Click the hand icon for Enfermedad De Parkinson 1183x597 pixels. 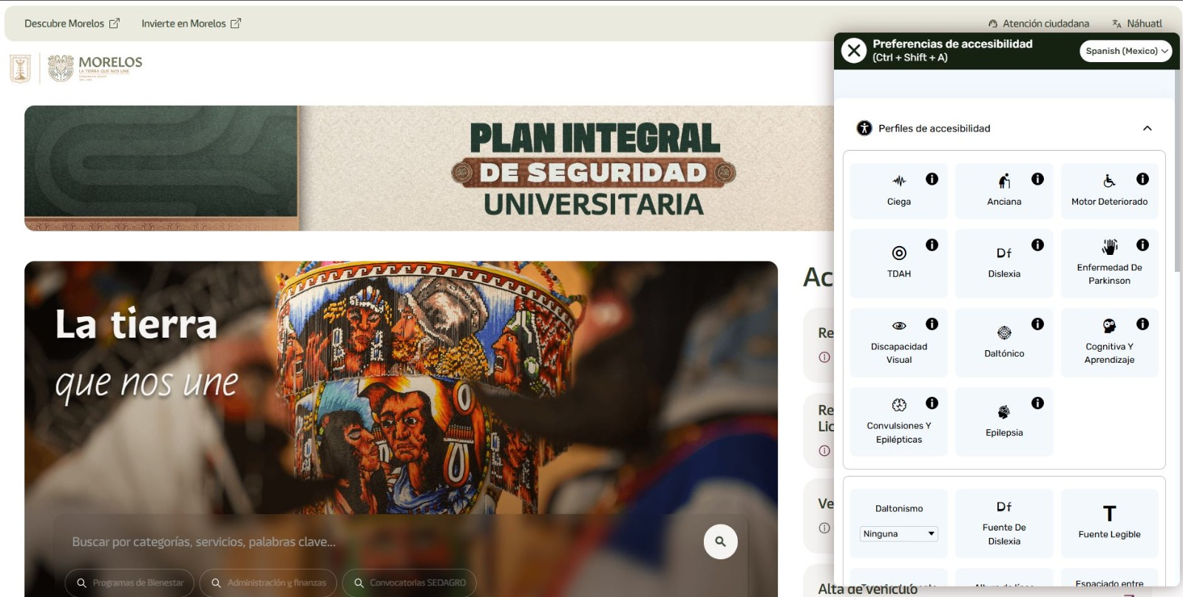(x=1109, y=247)
